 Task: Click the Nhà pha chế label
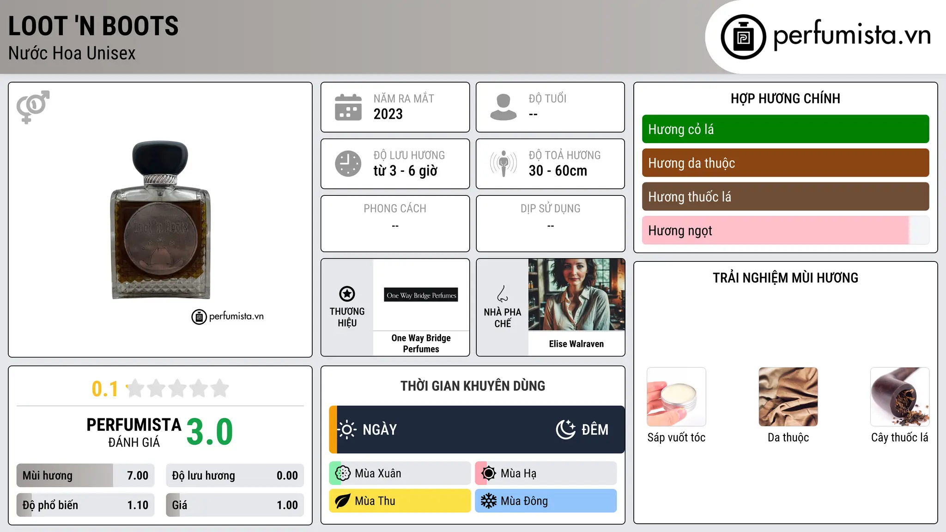[503, 318]
